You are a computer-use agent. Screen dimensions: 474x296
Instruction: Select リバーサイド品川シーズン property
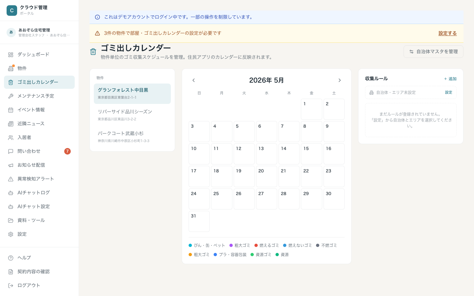(x=132, y=115)
